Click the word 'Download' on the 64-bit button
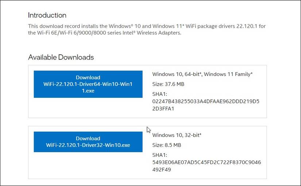 click(x=88, y=77)
